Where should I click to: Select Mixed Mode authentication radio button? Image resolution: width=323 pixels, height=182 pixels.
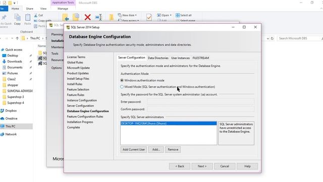click(x=122, y=87)
